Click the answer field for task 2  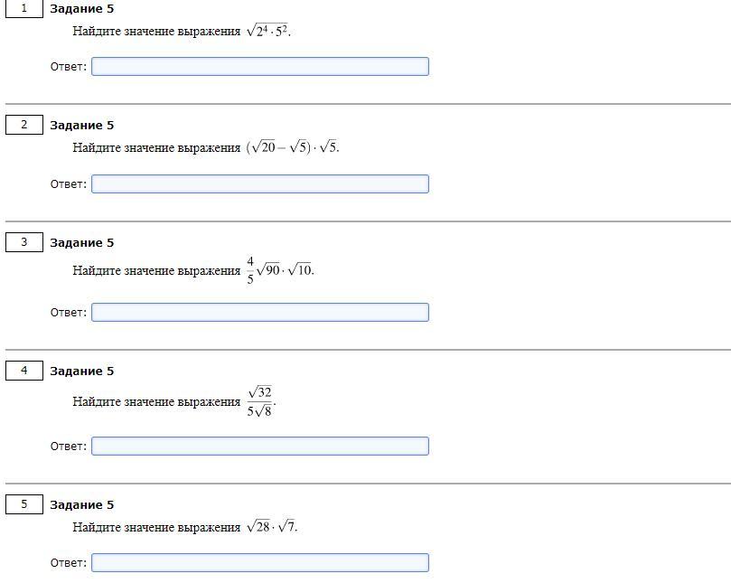coord(260,183)
